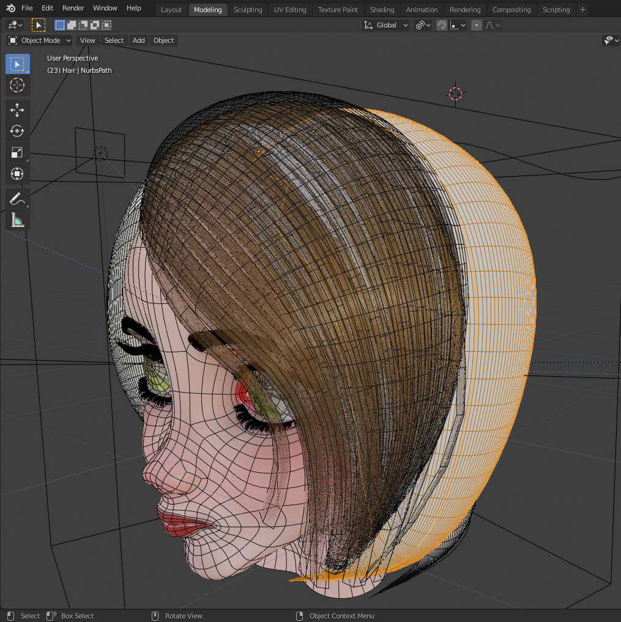The image size is (621, 622).
Task: Switch to the Modeling workspace tab
Action: coord(208,10)
